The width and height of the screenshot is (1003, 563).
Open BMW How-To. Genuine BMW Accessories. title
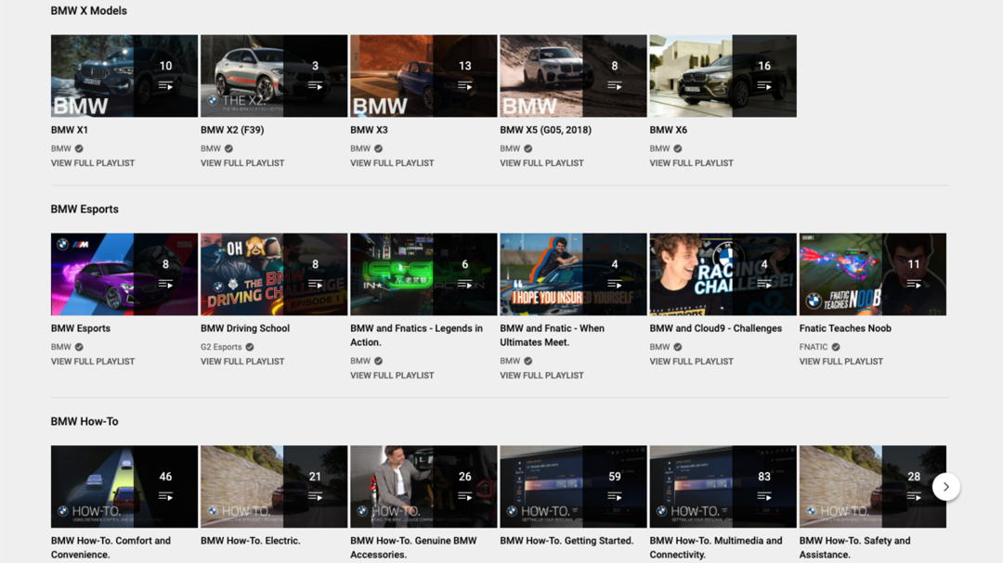(x=413, y=547)
